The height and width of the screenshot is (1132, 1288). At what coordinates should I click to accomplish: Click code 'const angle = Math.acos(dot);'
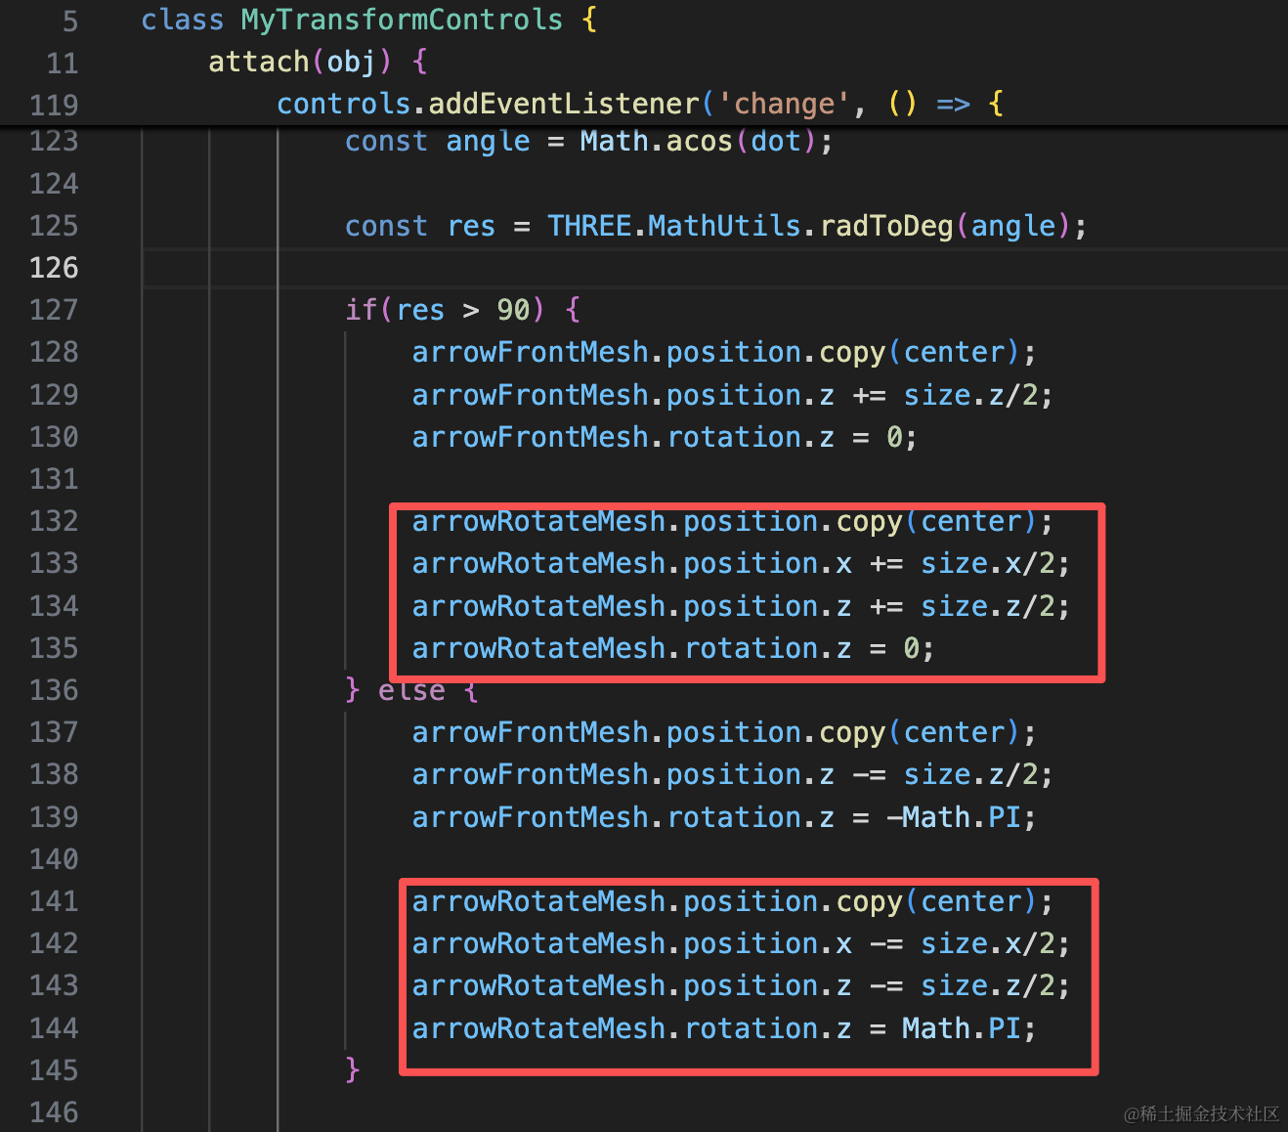[x=589, y=142]
